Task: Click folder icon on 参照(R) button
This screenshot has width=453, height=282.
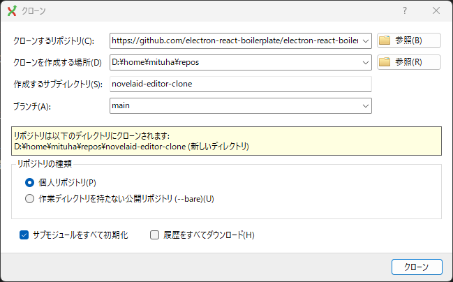Action: coord(385,62)
